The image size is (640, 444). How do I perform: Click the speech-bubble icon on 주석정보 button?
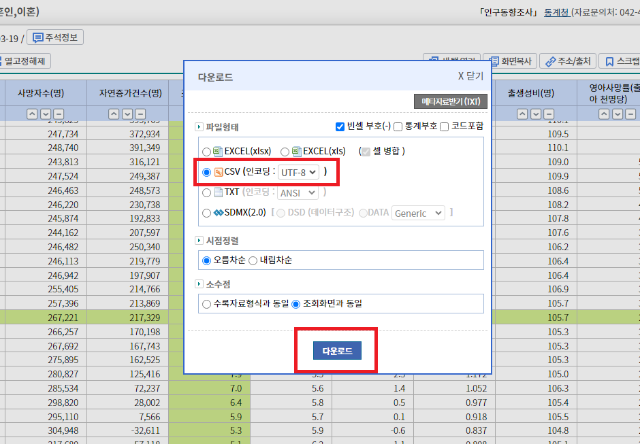[x=38, y=38]
